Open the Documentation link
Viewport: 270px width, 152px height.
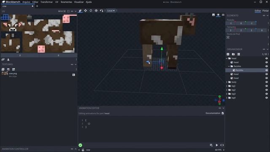215,113
